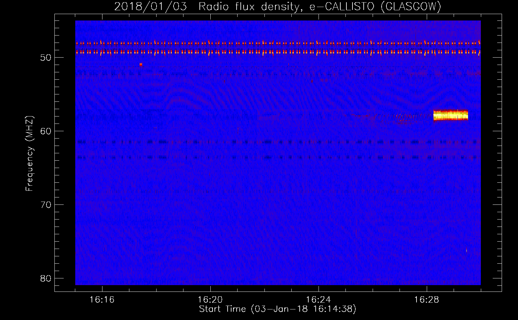The width and height of the screenshot is (518, 320).
Task: Click the 80 frequency tick label
Action: tap(46, 278)
